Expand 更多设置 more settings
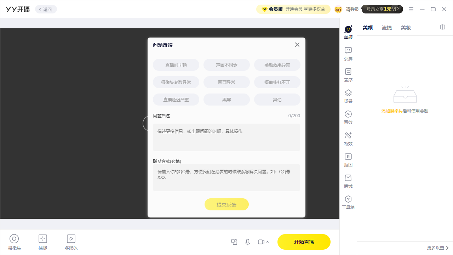The image size is (453, 255). click(438, 248)
